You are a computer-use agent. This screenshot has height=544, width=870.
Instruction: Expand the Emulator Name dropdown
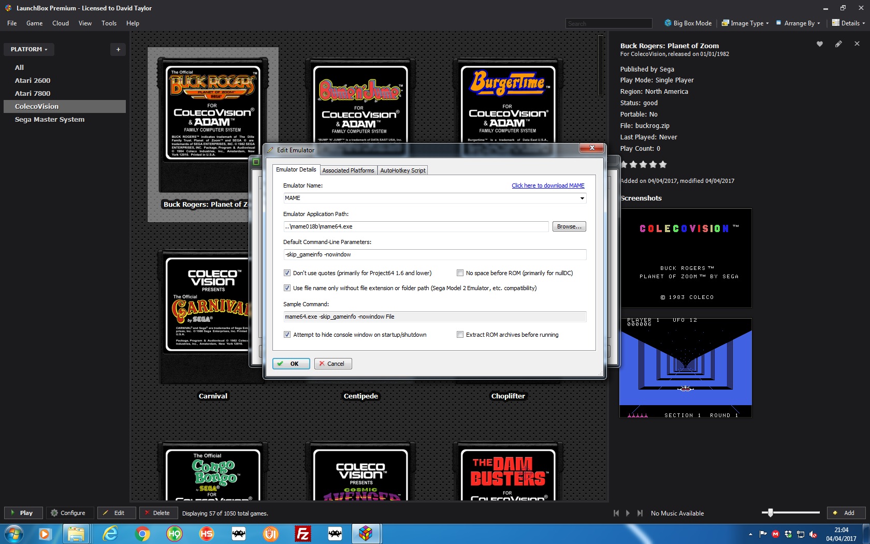tap(582, 198)
